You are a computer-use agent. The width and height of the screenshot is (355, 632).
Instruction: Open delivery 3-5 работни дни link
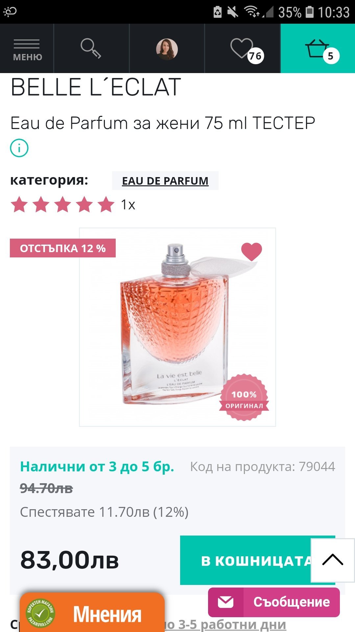[x=225, y=624]
